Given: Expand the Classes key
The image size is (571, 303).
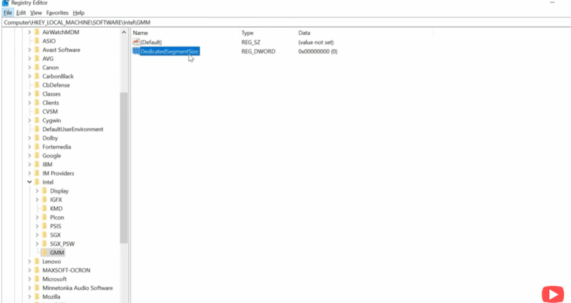Looking at the screenshot, I should (30, 94).
